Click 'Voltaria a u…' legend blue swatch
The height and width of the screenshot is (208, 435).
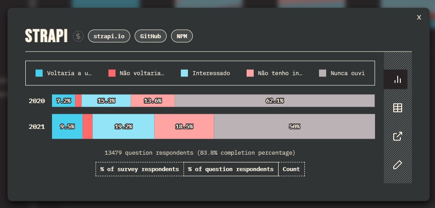pos(39,73)
